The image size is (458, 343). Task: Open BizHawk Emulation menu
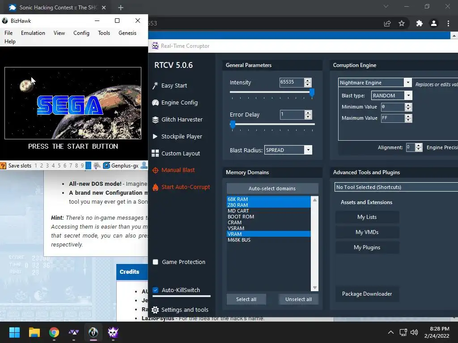click(x=33, y=33)
